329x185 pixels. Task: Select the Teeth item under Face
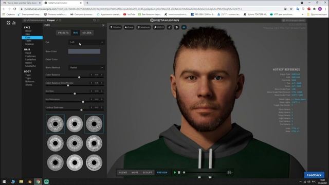click(x=28, y=41)
